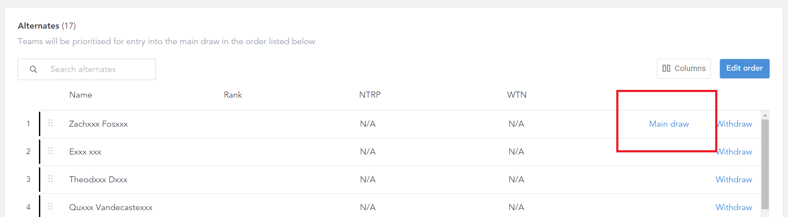This screenshot has height=217, width=788.
Task: Click drag handle for Theodxxx Dxxx row
Action: click(51, 179)
